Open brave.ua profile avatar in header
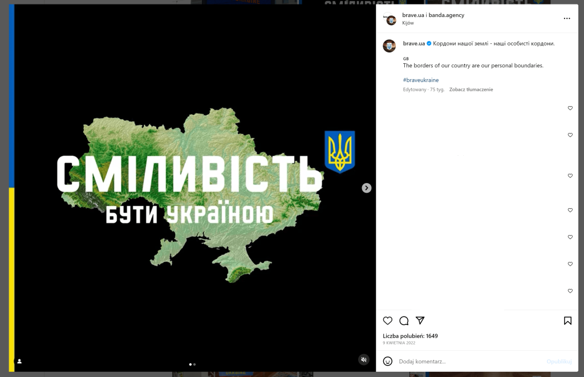 (390, 19)
